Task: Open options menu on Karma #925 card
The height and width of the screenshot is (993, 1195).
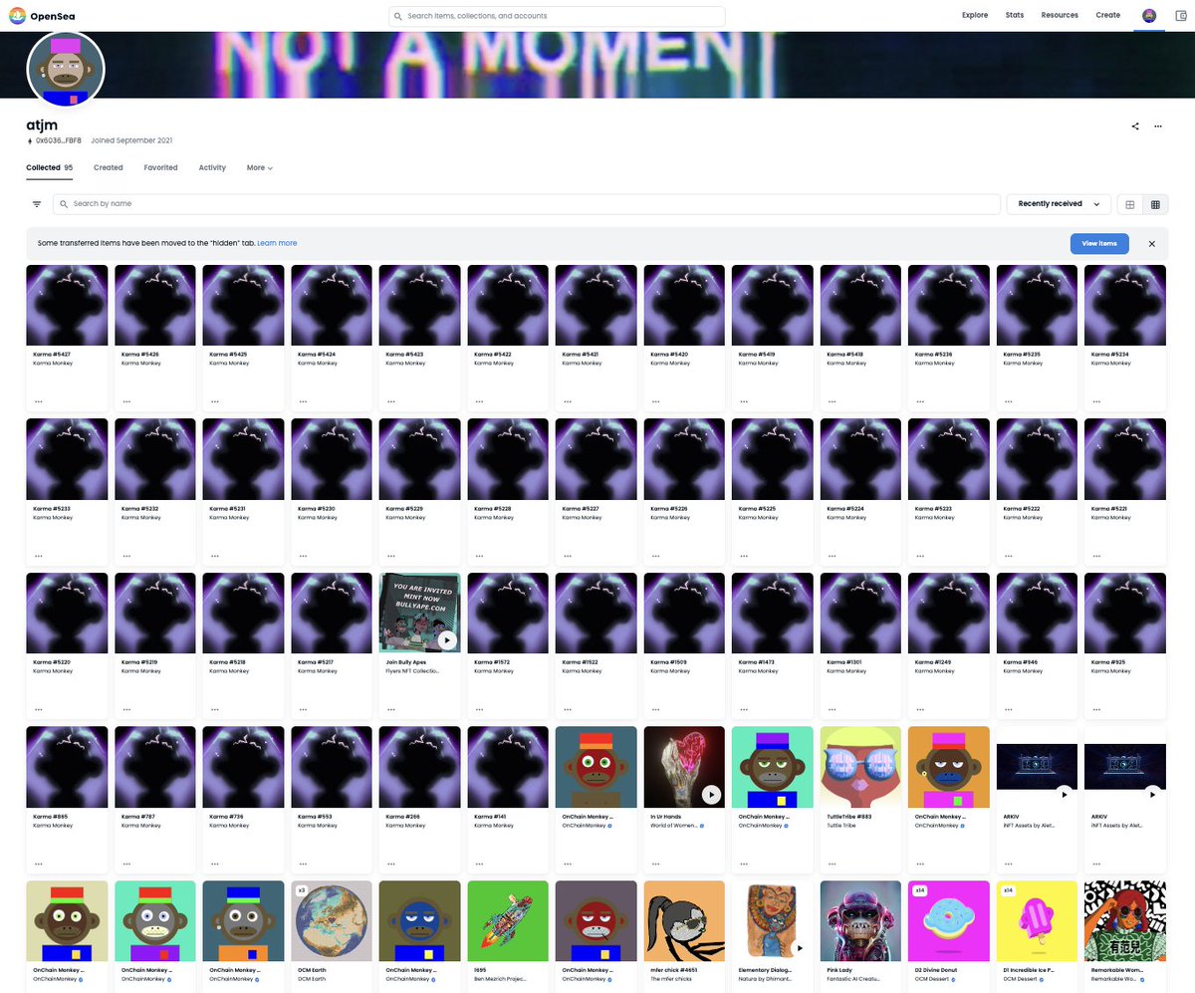Action: point(1096,709)
